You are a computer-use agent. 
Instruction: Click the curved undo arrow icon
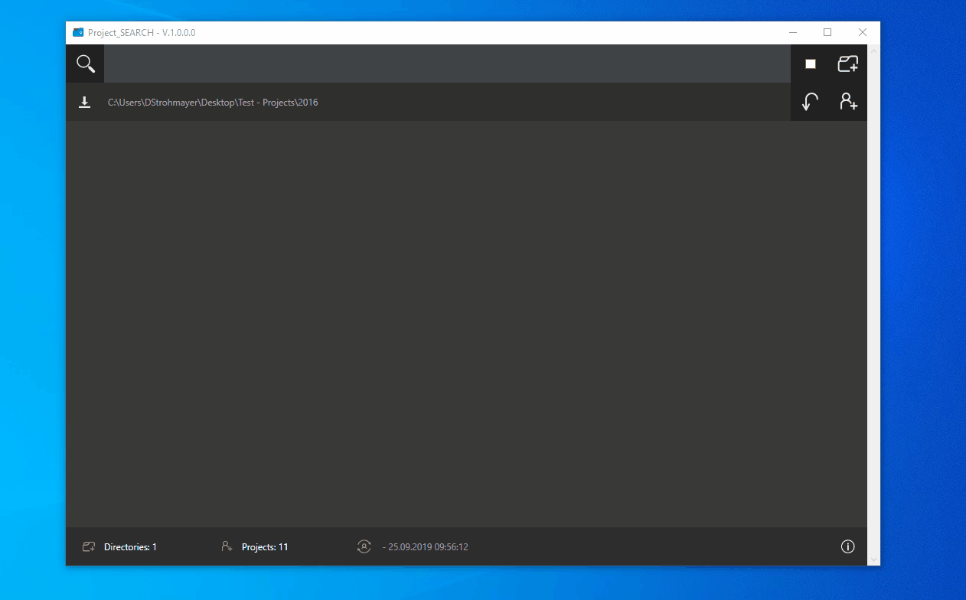tap(810, 102)
